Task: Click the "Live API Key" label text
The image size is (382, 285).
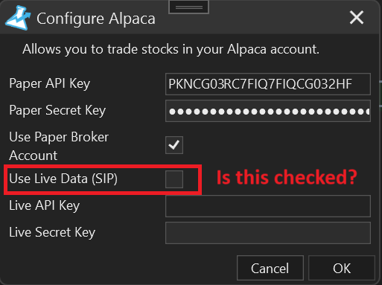Action: point(44,205)
